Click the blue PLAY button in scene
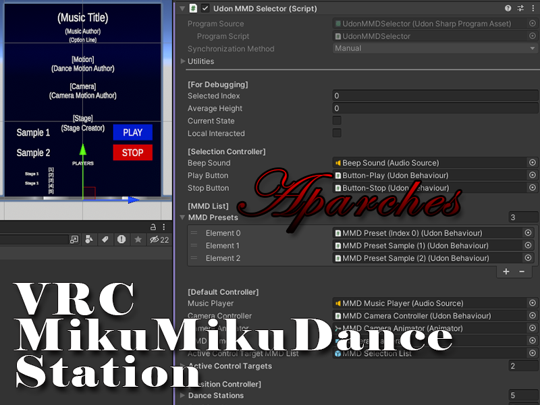 (132, 132)
